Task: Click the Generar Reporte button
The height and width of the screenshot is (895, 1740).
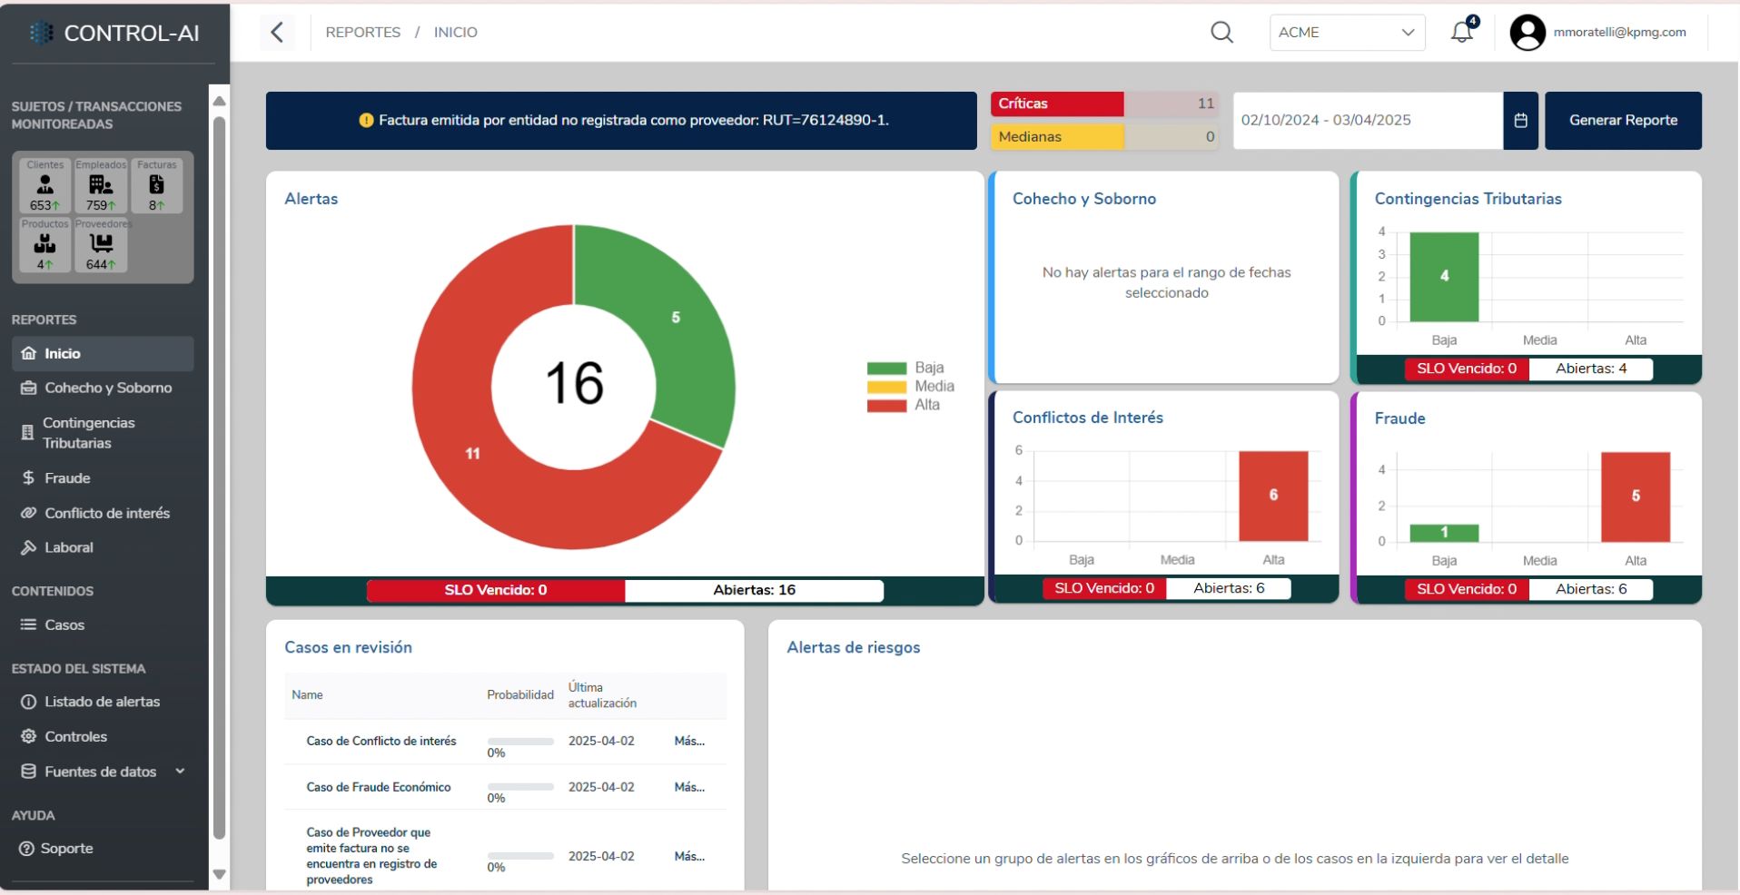Action: pyautogui.click(x=1622, y=121)
